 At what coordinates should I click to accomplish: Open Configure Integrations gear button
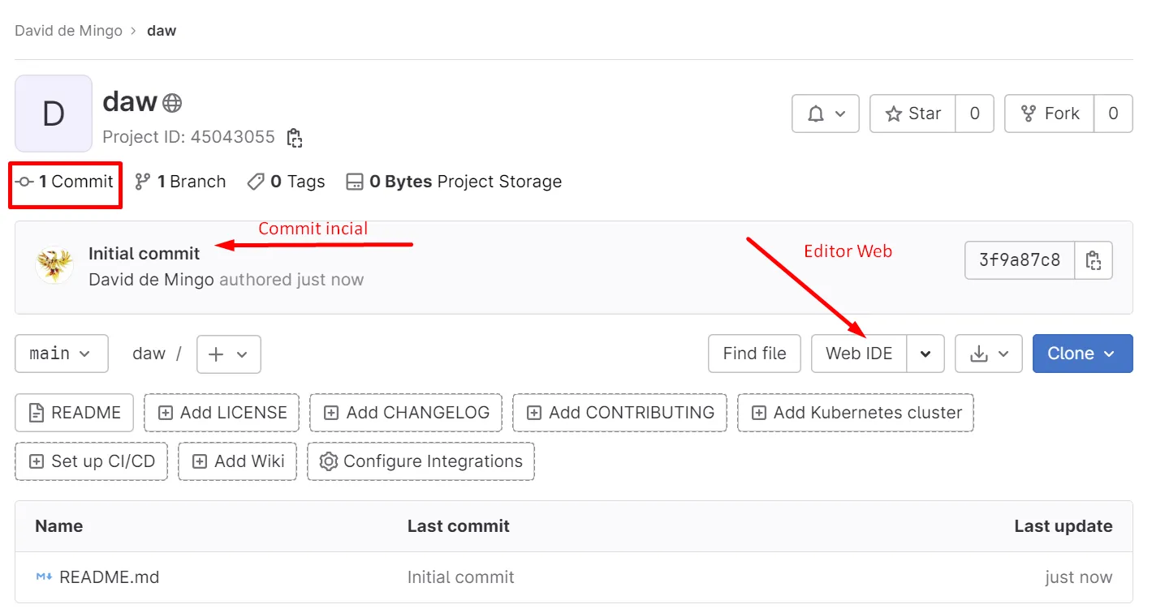pyautogui.click(x=421, y=461)
